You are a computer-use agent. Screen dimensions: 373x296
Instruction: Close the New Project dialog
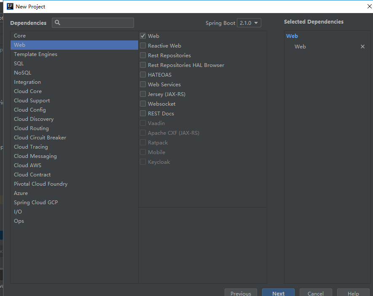pos(370,6)
